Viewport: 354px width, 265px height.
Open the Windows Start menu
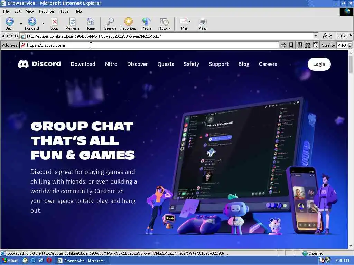point(10,261)
